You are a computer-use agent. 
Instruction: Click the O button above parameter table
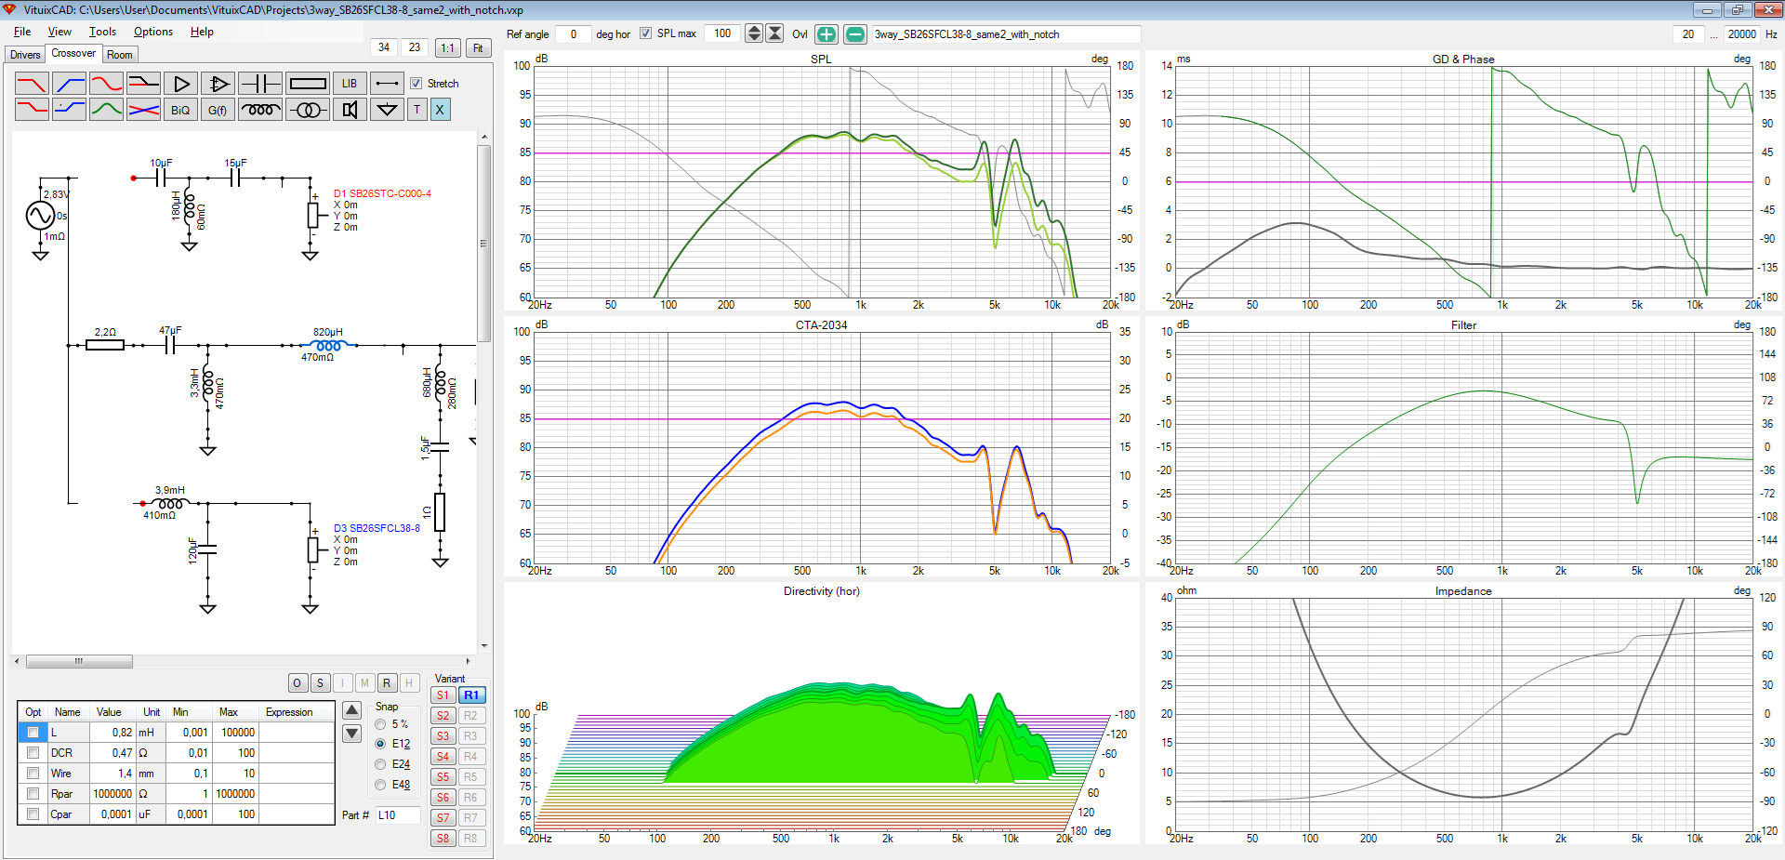297,683
